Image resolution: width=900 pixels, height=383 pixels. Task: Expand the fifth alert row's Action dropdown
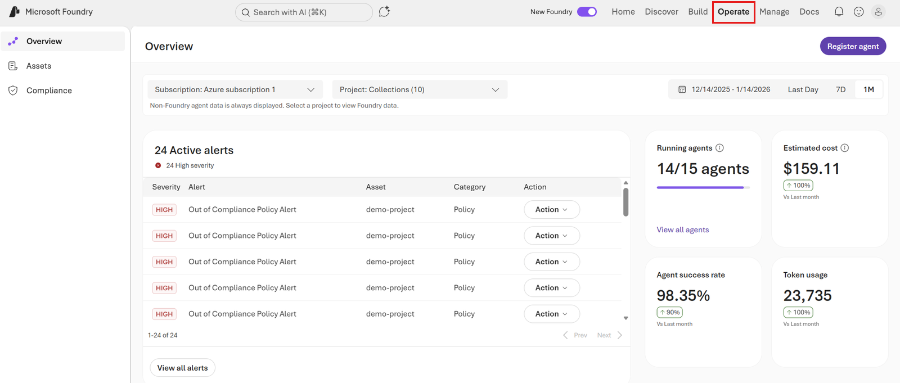tap(552, 314)
